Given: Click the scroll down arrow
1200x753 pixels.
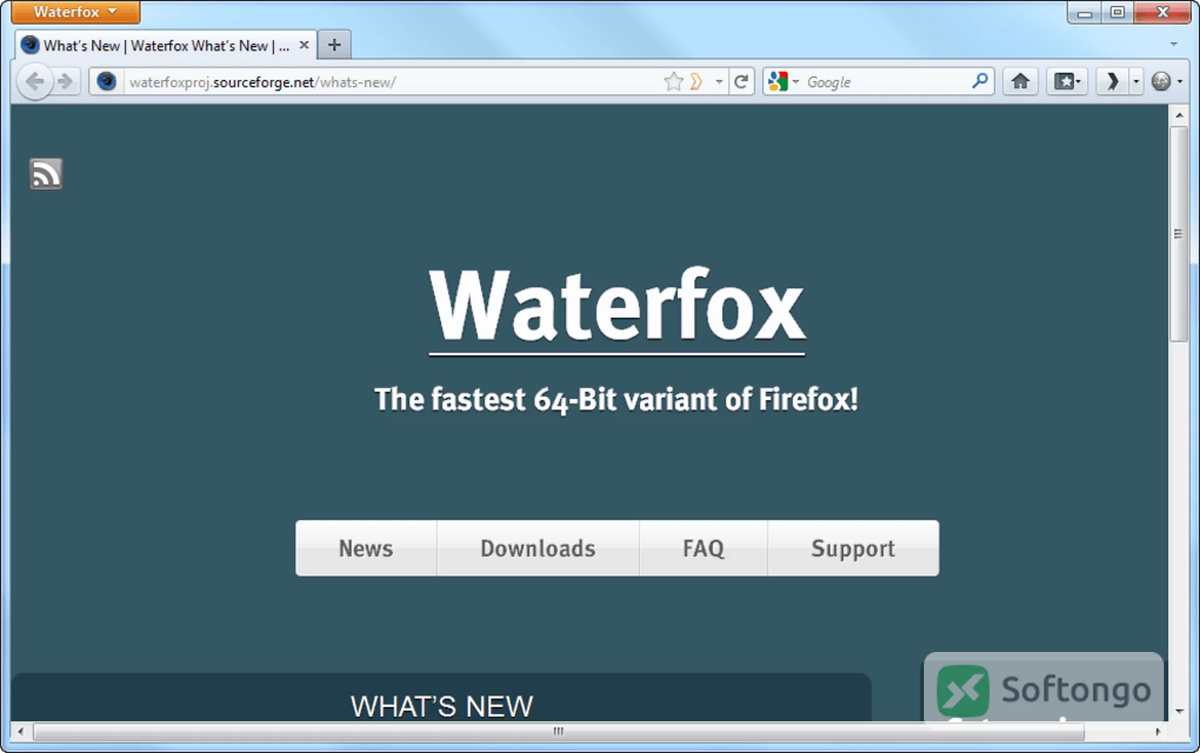Looking at the screenshot, I should (1179, 711).
